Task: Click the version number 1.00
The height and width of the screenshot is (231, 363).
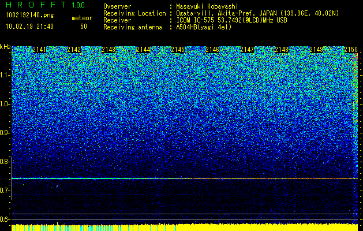Action: (78, 5)
